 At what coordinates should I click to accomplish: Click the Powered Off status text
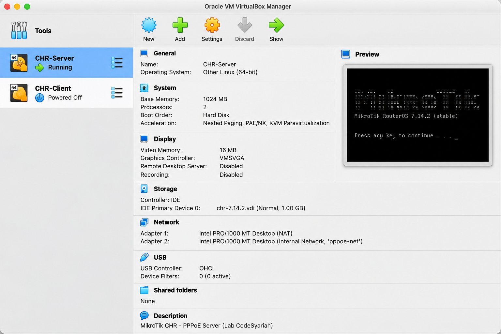point(65,98)
